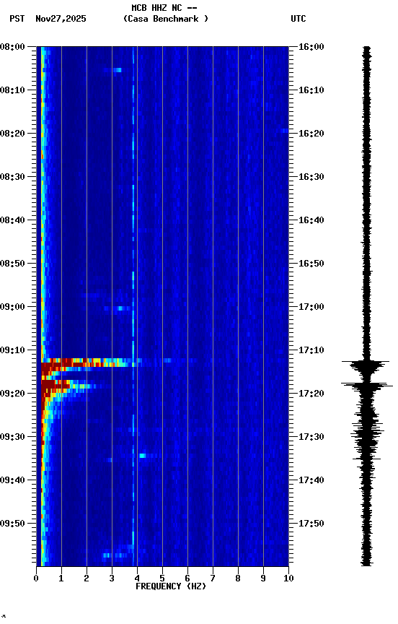The image size is (398, 624).
Task: Select the frequency axis tick label 3
Action: click(112, 578)
